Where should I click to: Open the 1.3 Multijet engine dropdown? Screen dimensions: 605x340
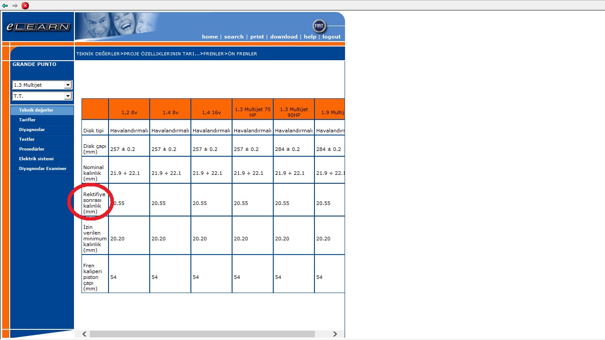42,85
